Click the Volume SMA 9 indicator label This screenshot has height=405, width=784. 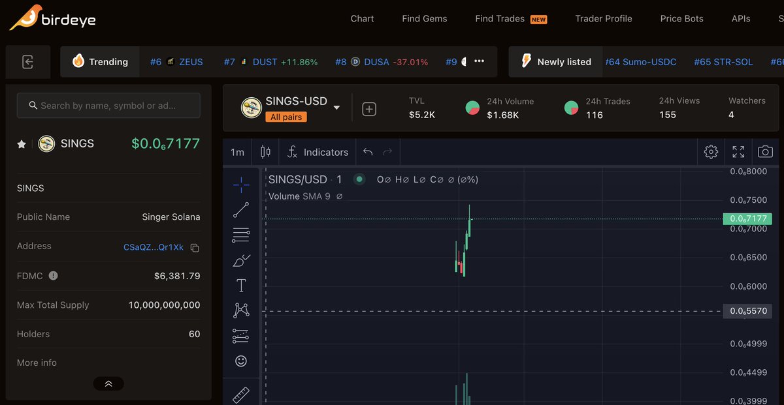[x=299, y=196]
